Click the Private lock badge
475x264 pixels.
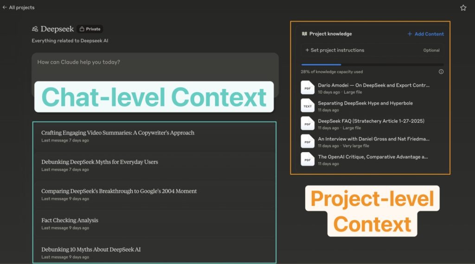pyautogui.click(x=90, y=29)
